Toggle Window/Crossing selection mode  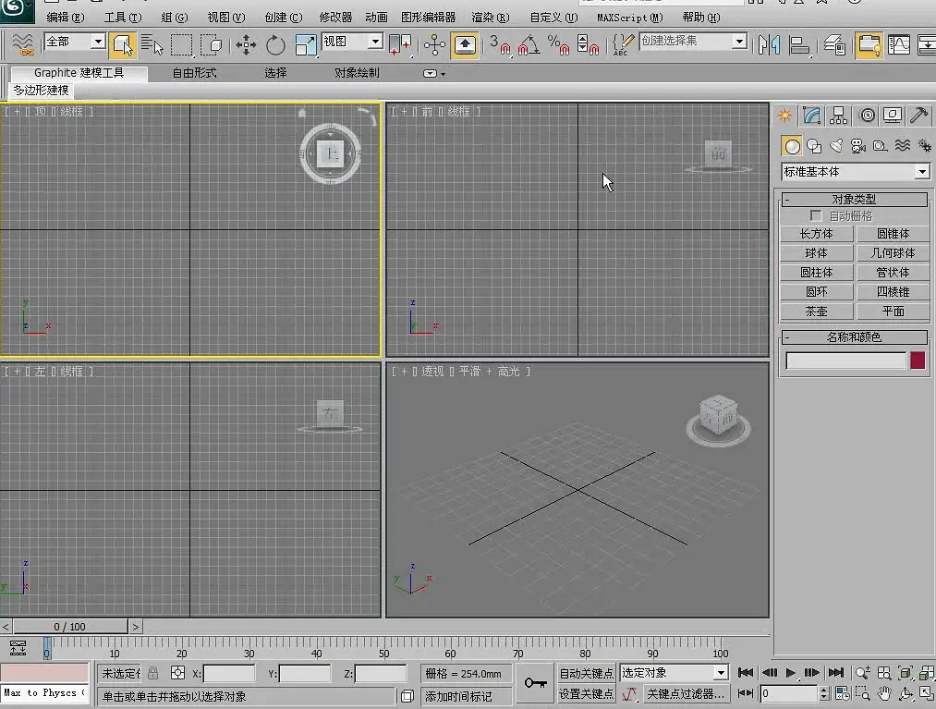(212, 44)
